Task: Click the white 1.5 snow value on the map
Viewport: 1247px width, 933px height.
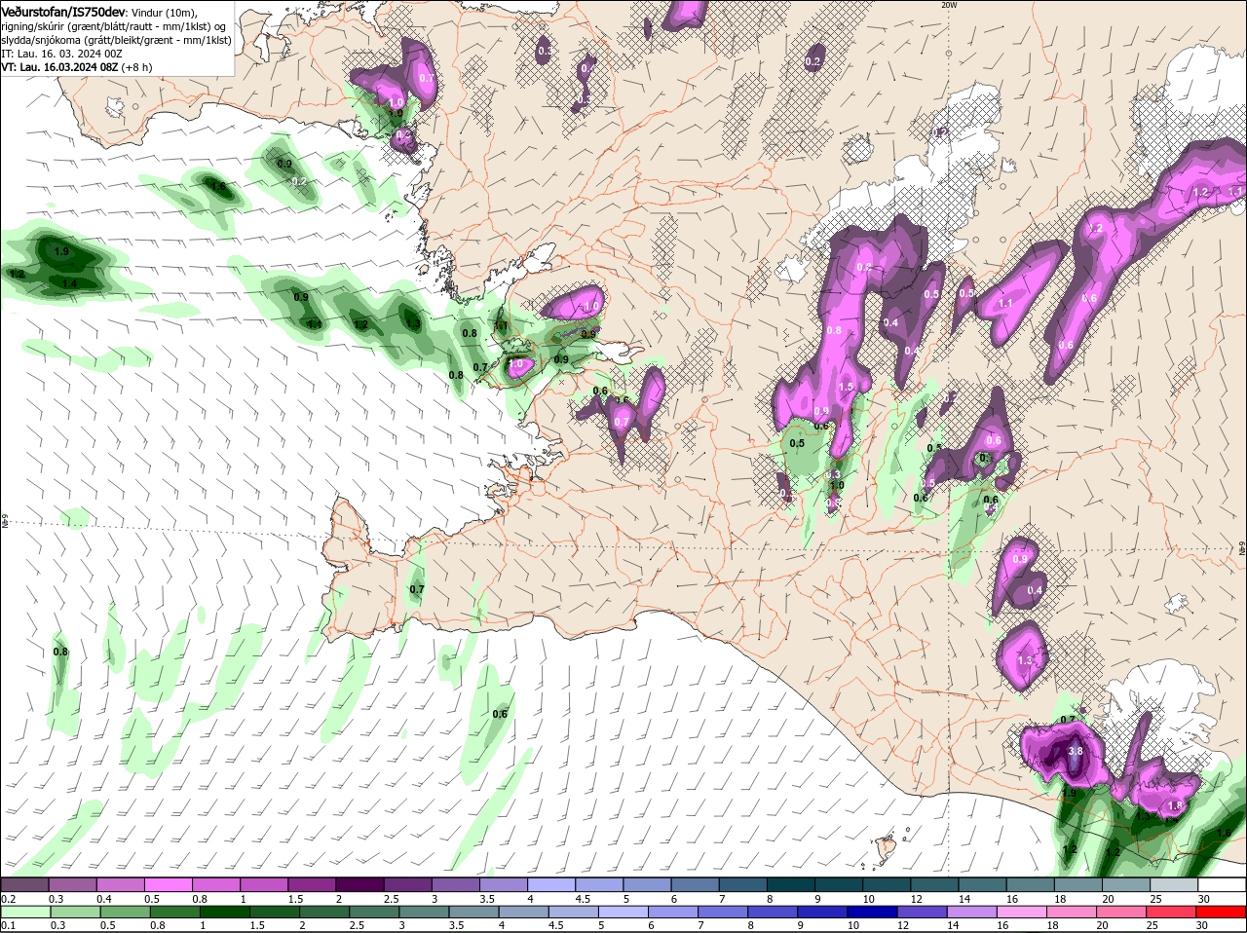Action: point(846,387)
